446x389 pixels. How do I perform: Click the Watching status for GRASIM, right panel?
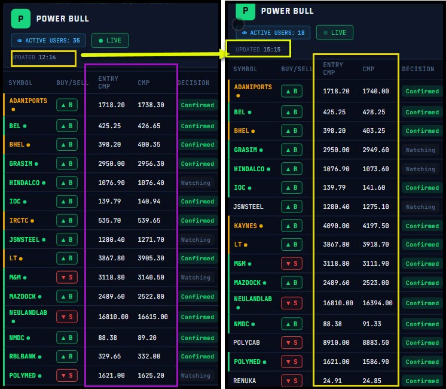tap(420, 150)
